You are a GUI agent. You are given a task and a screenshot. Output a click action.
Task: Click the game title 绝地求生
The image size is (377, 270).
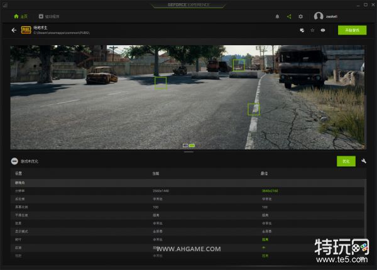(40, 28)
